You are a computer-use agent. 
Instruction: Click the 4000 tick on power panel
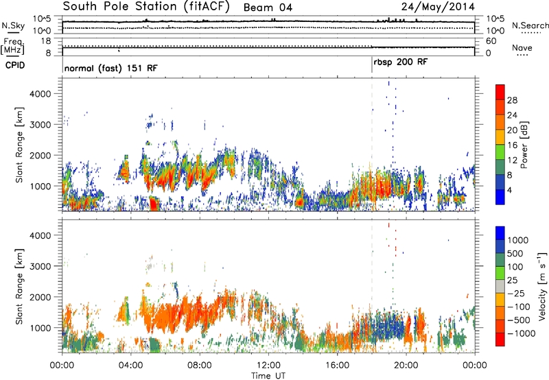(40, 94)
